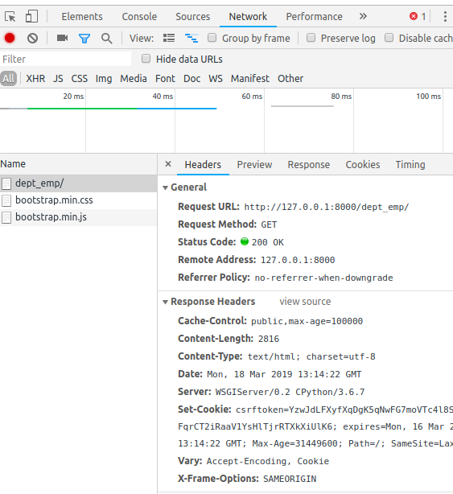Show more DevTools tabs chevron

point(363,16)
